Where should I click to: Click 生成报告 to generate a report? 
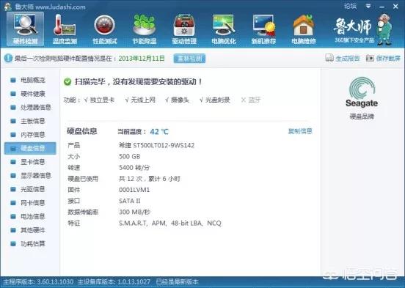click(x=343, y=59)
